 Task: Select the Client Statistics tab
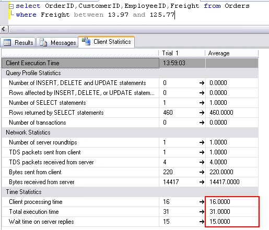(107, 42)
